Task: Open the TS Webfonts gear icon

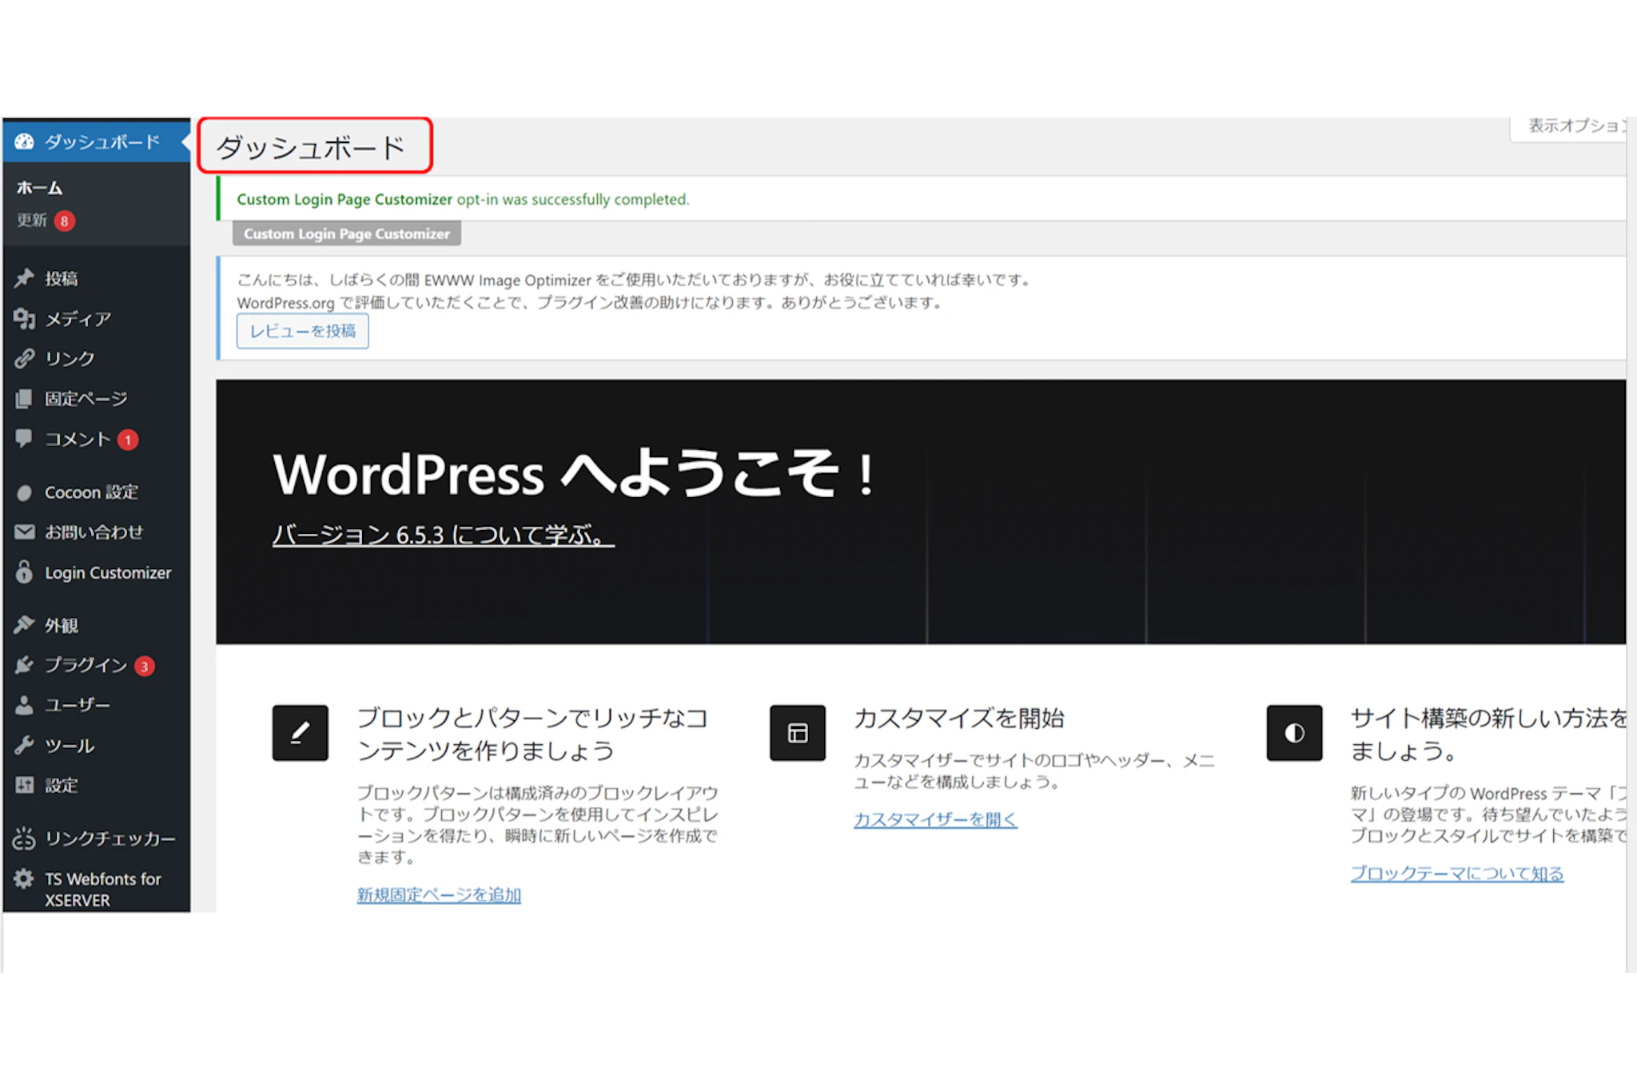Action: tap(24, 879)
